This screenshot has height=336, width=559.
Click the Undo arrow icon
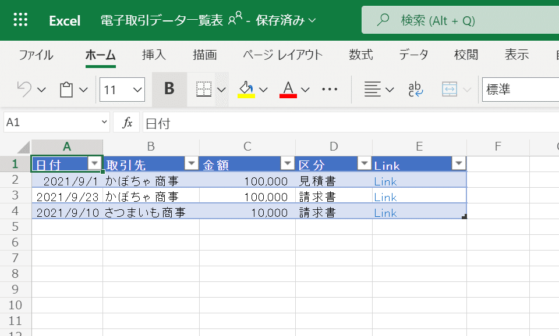point(24,90)
